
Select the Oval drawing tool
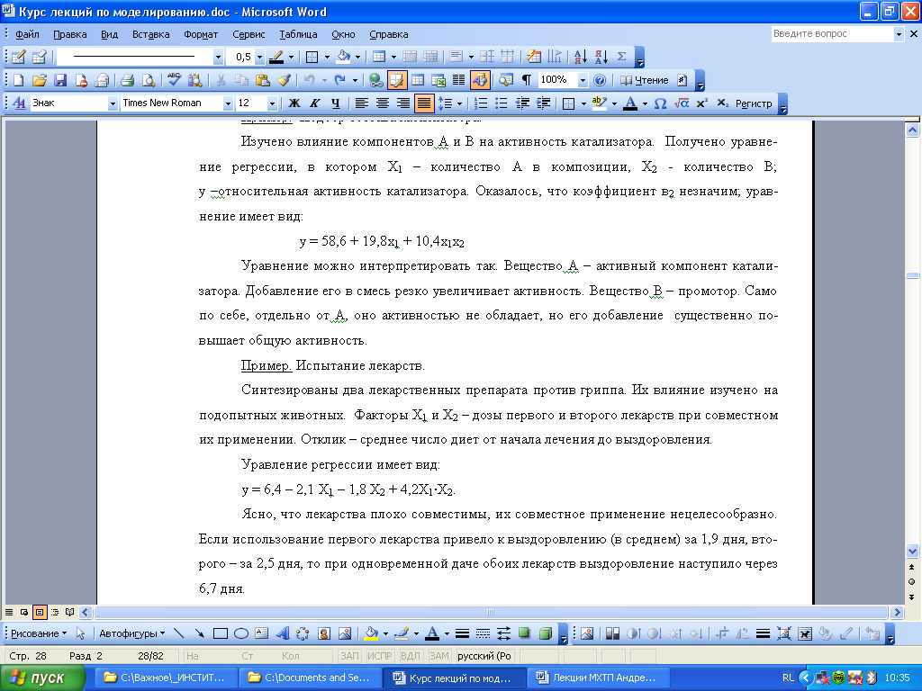coord(241,633)
